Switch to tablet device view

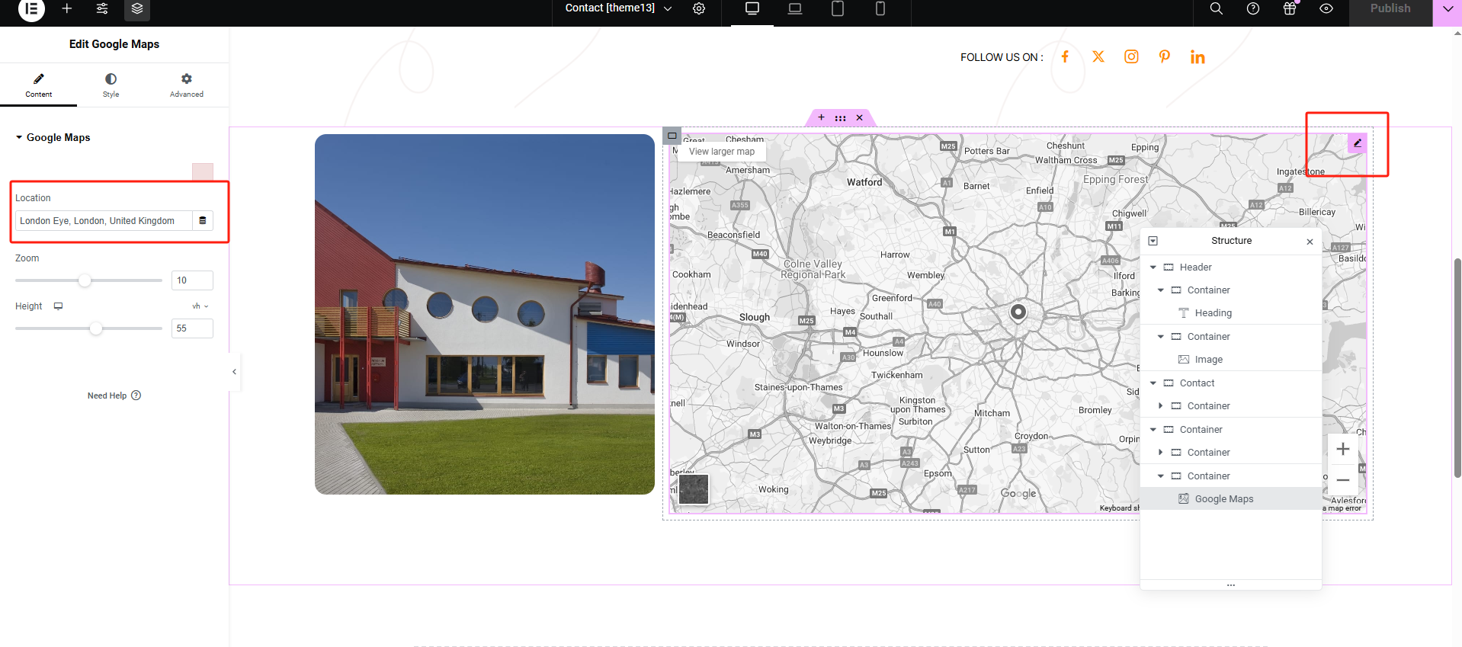point(837,8)
